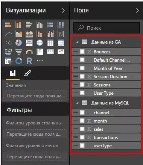This screenshot has width=143, height=165.
Task: Add an R script visual
Action: 29,61
